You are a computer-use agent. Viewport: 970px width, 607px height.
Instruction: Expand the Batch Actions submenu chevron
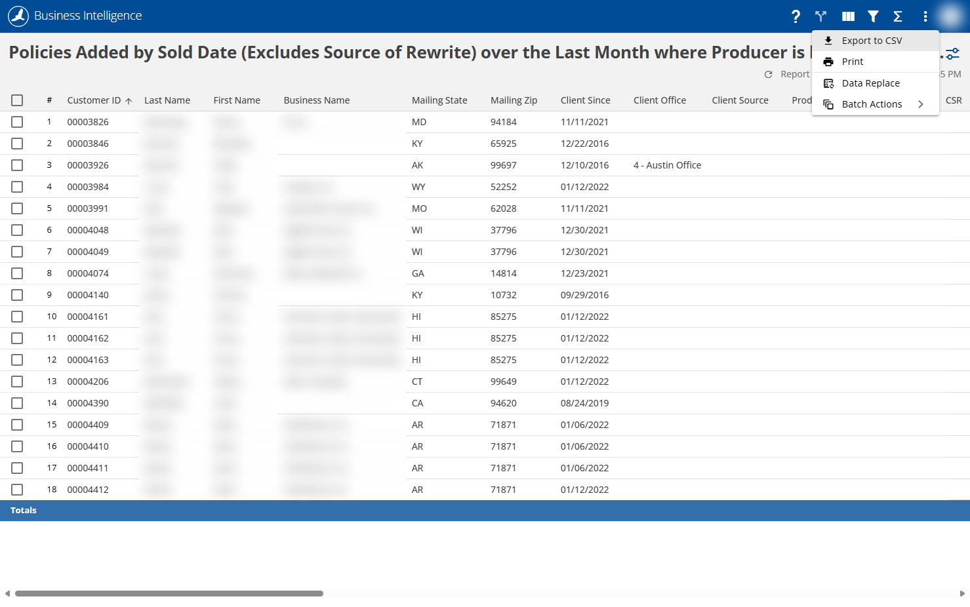tap(921, 104)
